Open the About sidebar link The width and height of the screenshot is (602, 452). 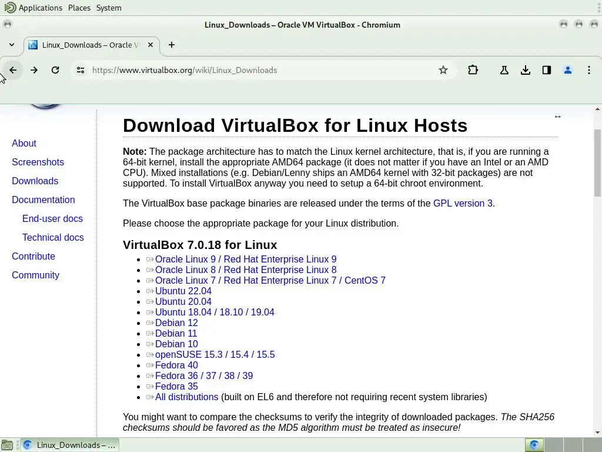(x=24, y=143)
